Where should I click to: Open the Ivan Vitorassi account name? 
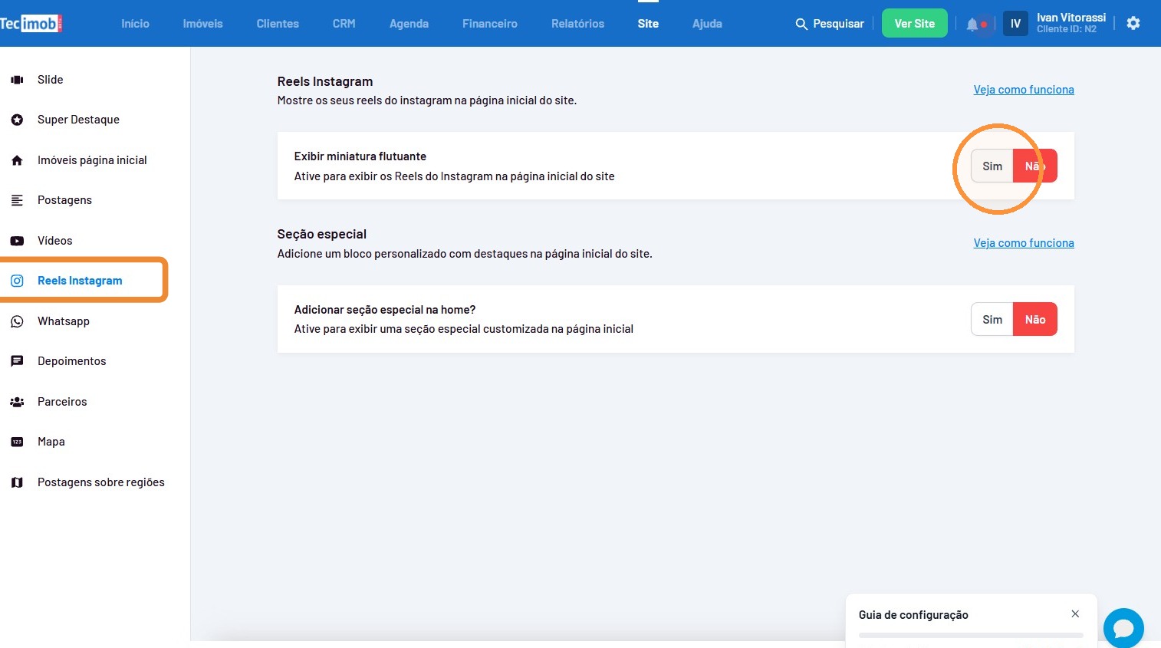(1071, 18)
